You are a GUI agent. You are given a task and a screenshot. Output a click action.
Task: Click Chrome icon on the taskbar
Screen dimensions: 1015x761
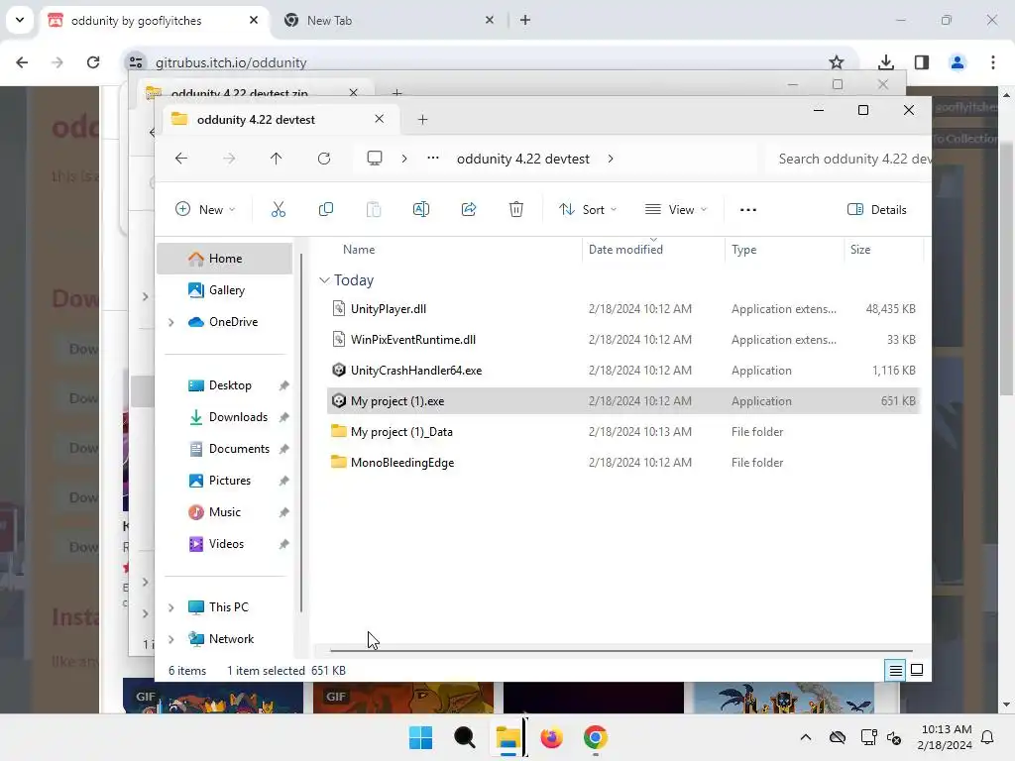(x=596, y=737)
